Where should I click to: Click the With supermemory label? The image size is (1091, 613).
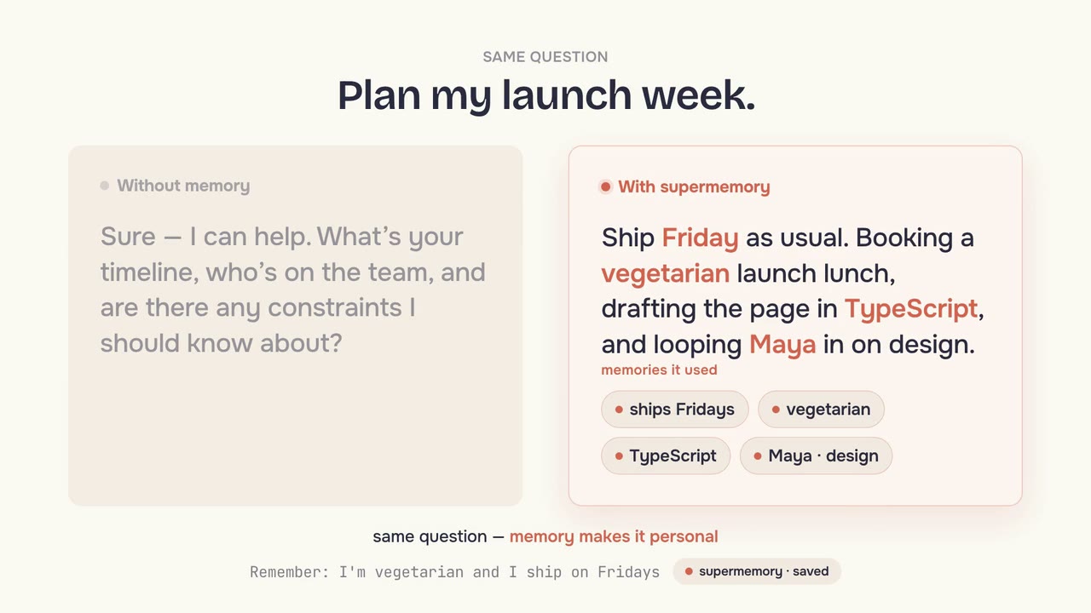click(x=694, y=186)
